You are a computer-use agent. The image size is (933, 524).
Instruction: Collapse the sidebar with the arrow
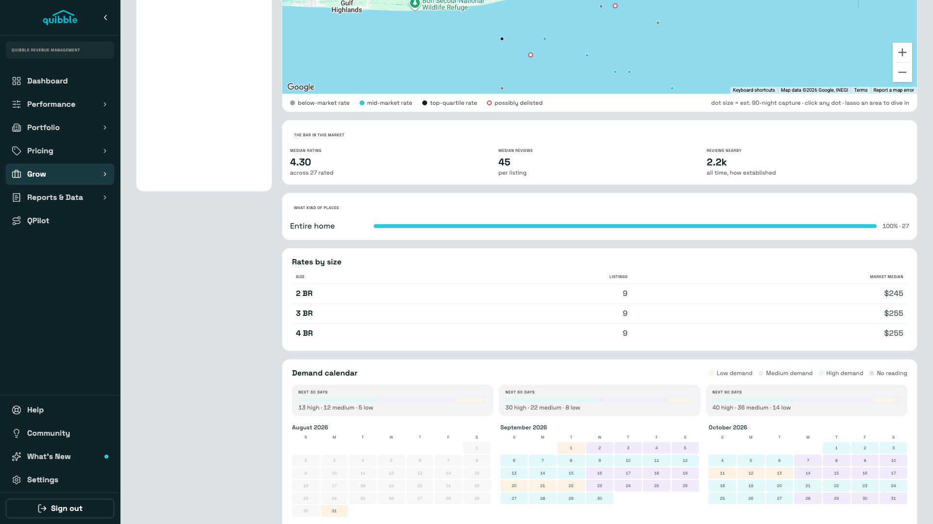pos(105,17)
